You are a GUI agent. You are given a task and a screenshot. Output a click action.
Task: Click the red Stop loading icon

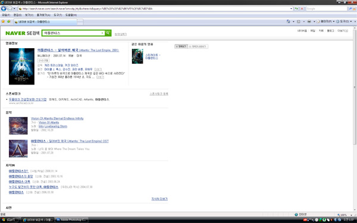click(x=302, y=9)
